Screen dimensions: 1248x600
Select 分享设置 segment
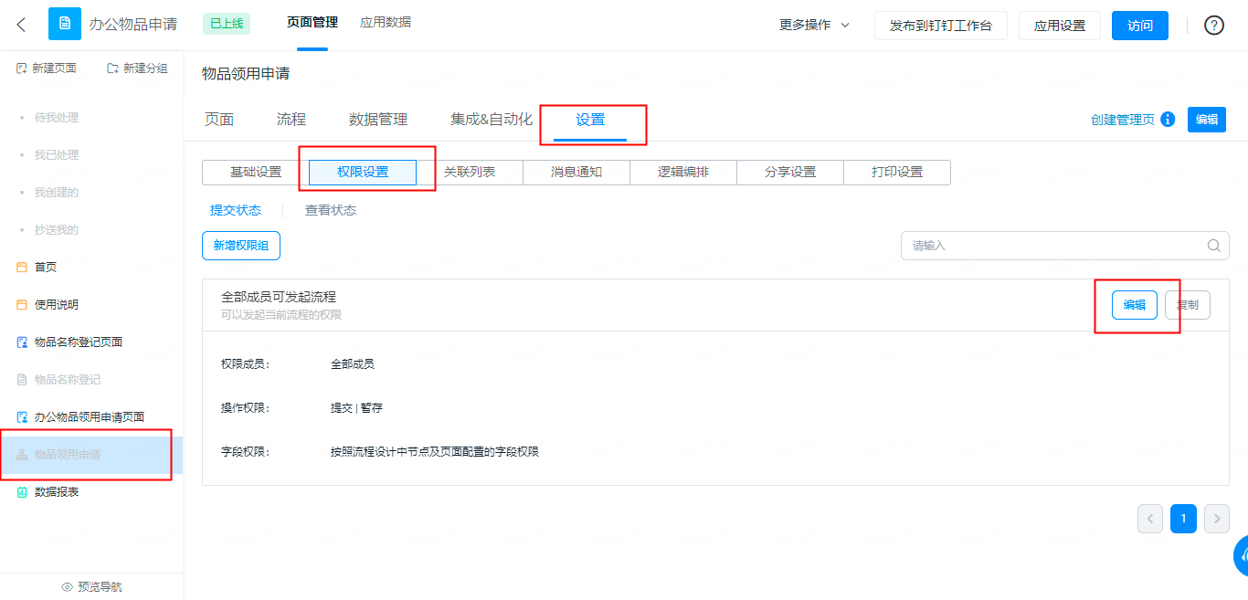pos(790,173)
